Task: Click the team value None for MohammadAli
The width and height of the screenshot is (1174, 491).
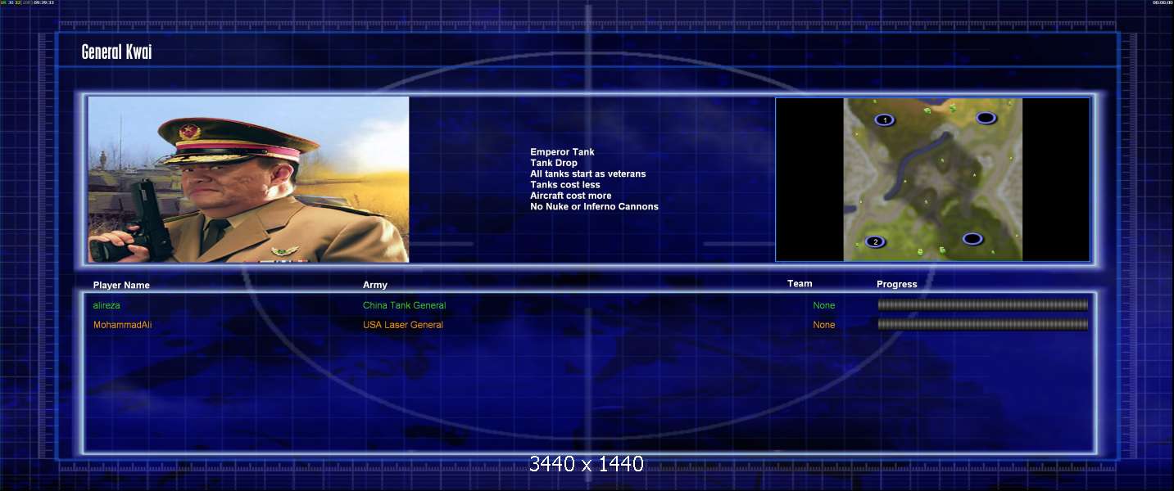Action: pos(824,325)
